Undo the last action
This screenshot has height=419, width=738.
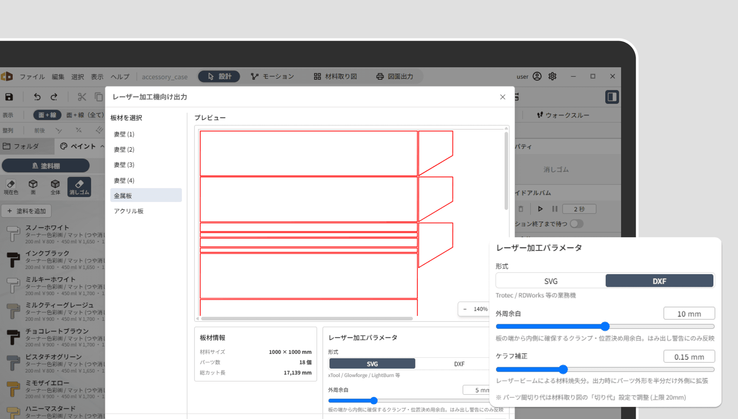coord(37,97)
